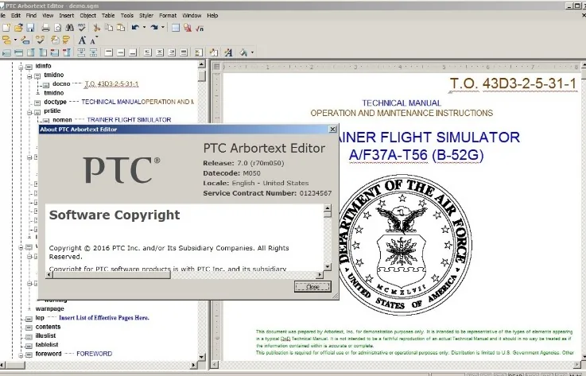Click down arrow of copyright text scrollbar
Screen dimensions: 586x376
coord(328,266)
